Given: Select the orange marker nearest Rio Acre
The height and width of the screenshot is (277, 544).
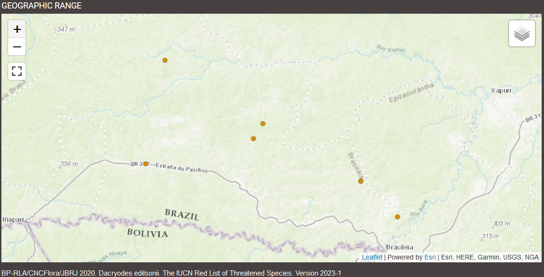Looking at the screenshot, I should (x=397, y=217).
